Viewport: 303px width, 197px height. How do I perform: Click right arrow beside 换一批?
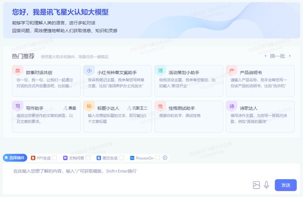[x=290, y=56]
